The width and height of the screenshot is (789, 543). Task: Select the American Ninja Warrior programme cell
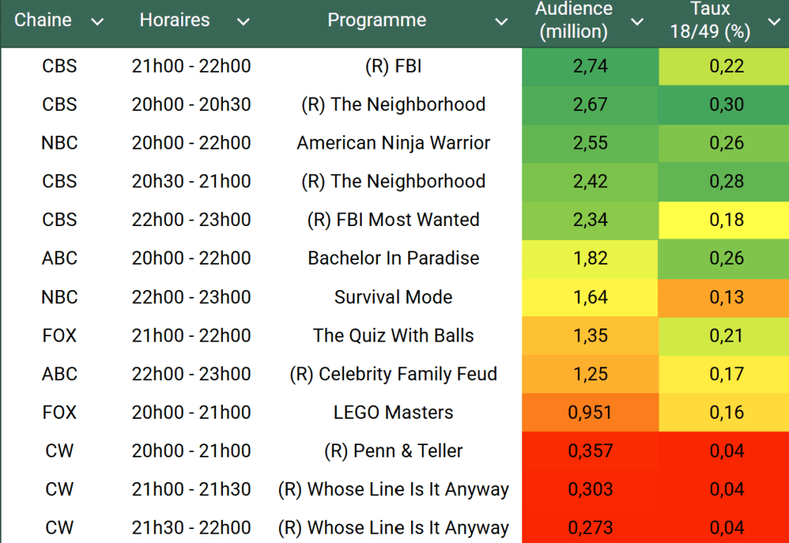pos(393,143)
